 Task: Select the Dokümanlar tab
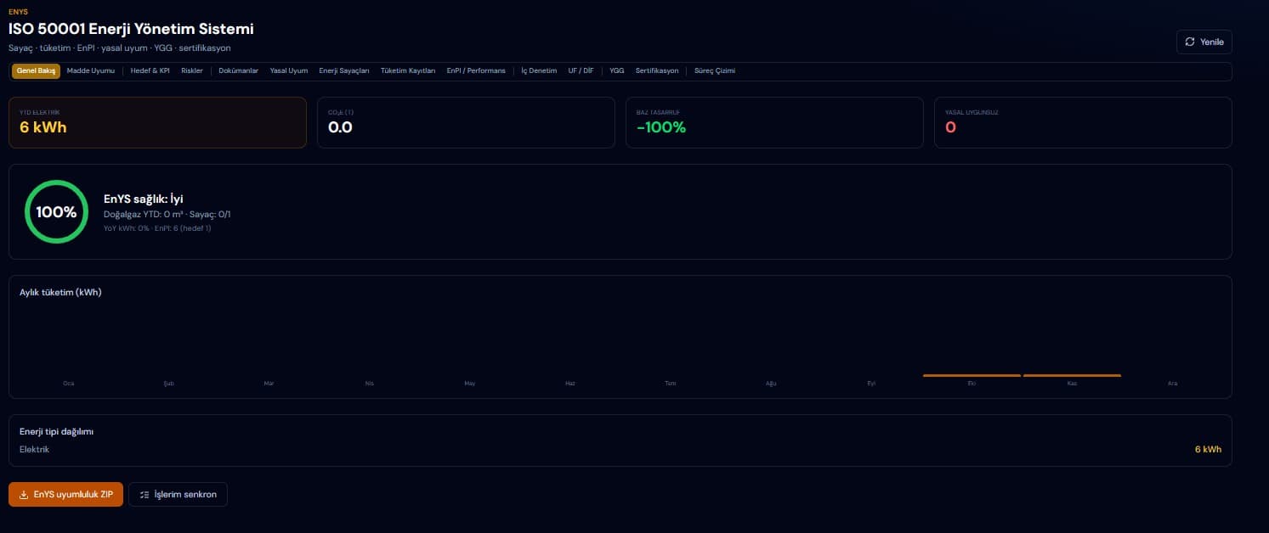[x=239, y=70]
